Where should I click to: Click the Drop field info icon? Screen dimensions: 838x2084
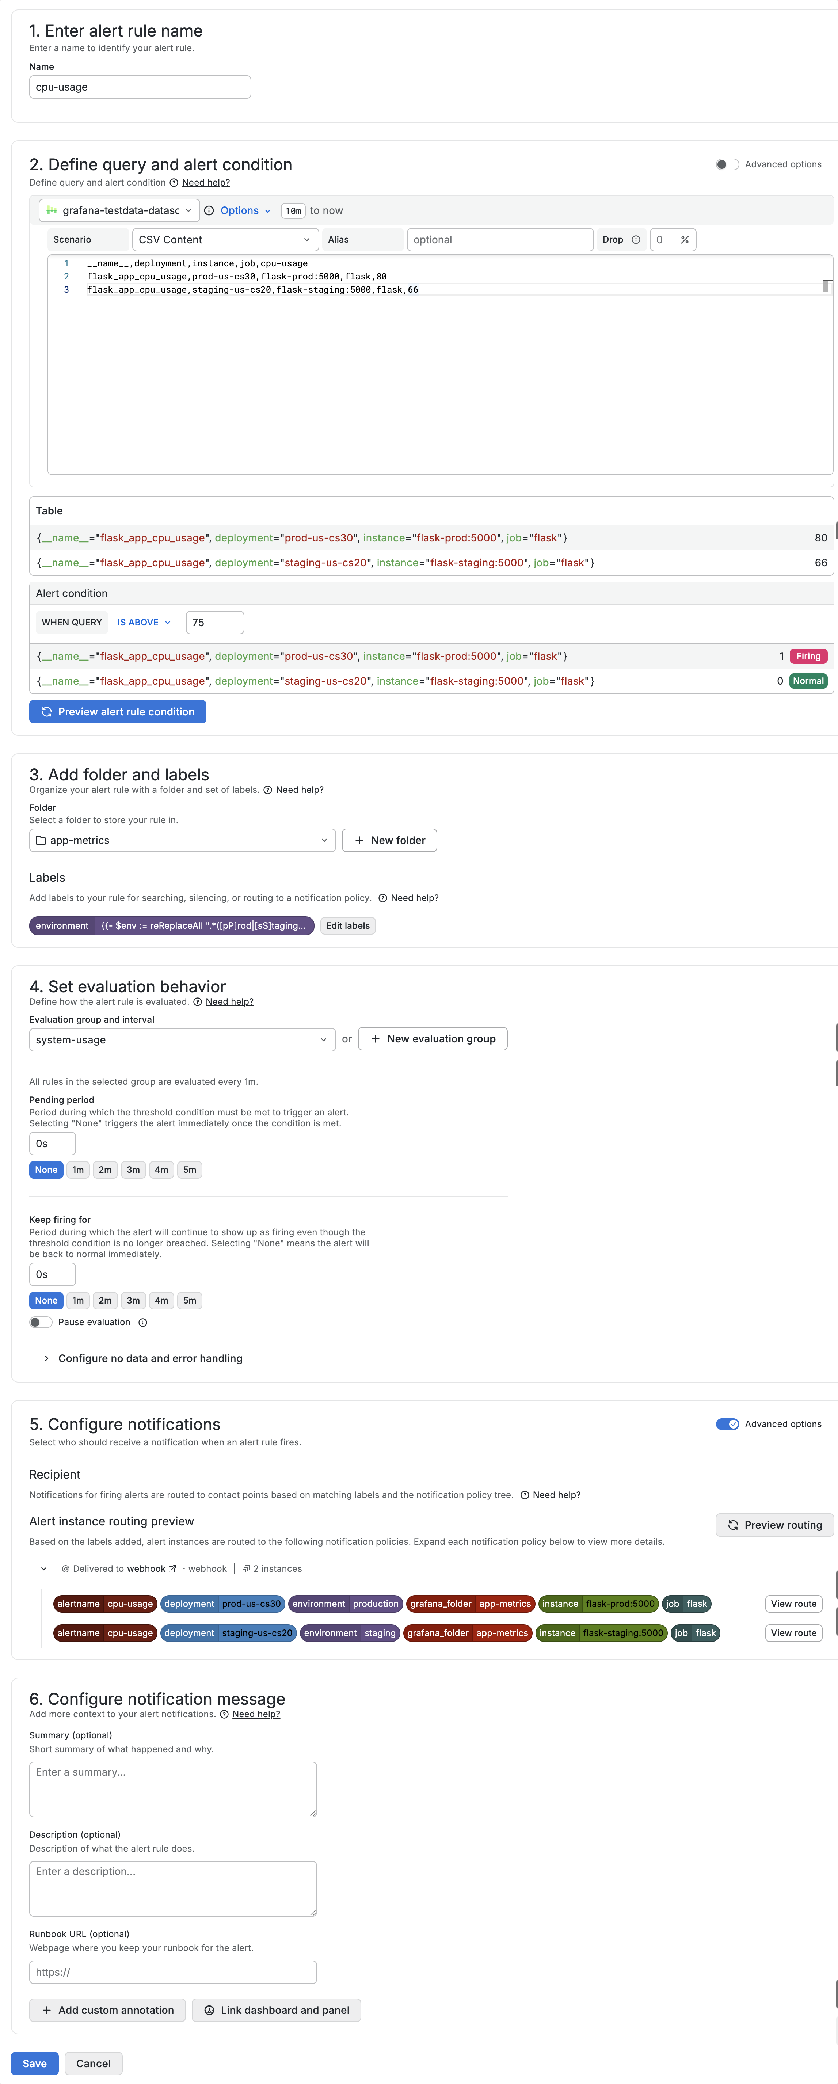pyautogui.click(x=636, y=239)
